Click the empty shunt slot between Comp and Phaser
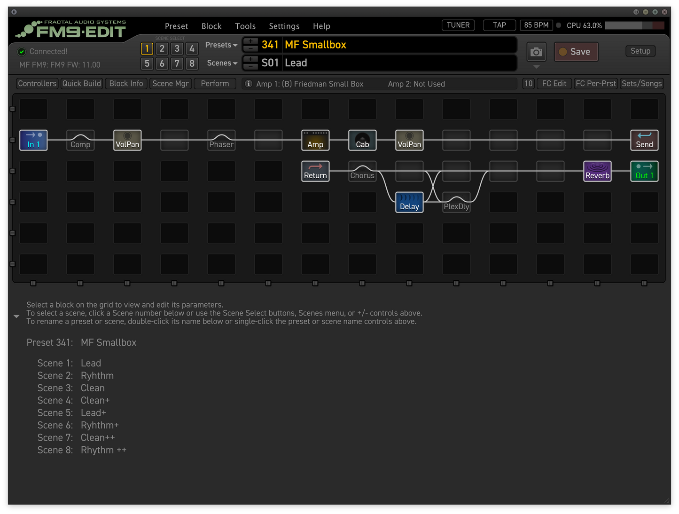The image size is (679, 514). click(x=174, y=140)
